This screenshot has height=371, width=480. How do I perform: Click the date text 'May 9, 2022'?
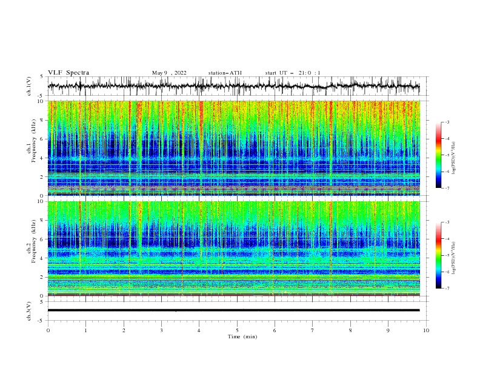pos(169,73)
